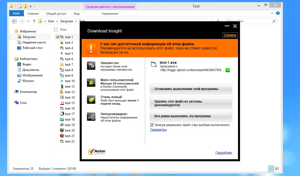
Task: Click 'Удалить этот файл из системы' button
Action: click(x=191, y=103)
